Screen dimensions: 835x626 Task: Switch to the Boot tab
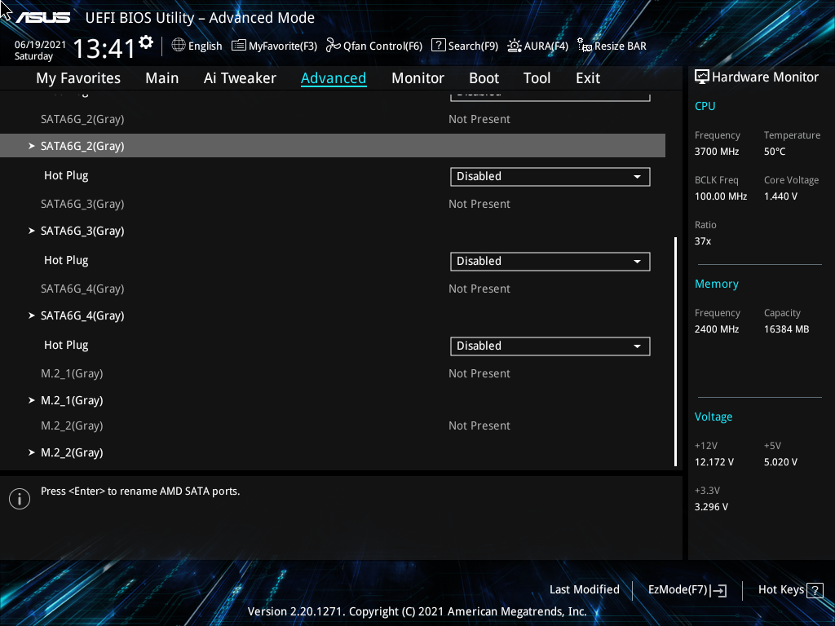tap(484, 77)
